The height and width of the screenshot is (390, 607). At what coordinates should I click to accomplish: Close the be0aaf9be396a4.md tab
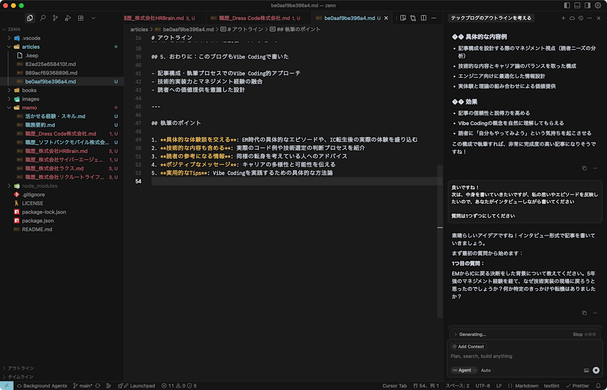pyautogui.click(x=387, y=18)
